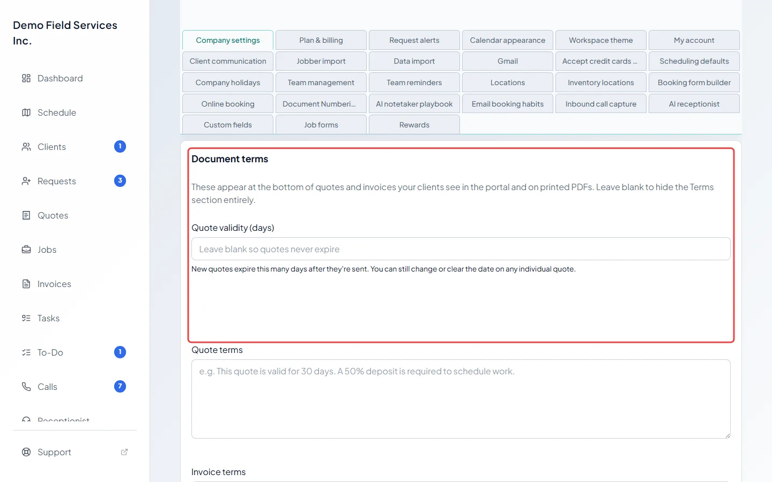
Task: Click the To-Do notification badge
Action: [120, 352]
